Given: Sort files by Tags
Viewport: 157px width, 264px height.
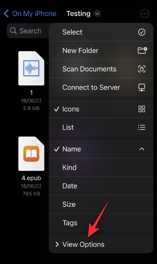Looking at the screenshot, I should click(101, 223).
